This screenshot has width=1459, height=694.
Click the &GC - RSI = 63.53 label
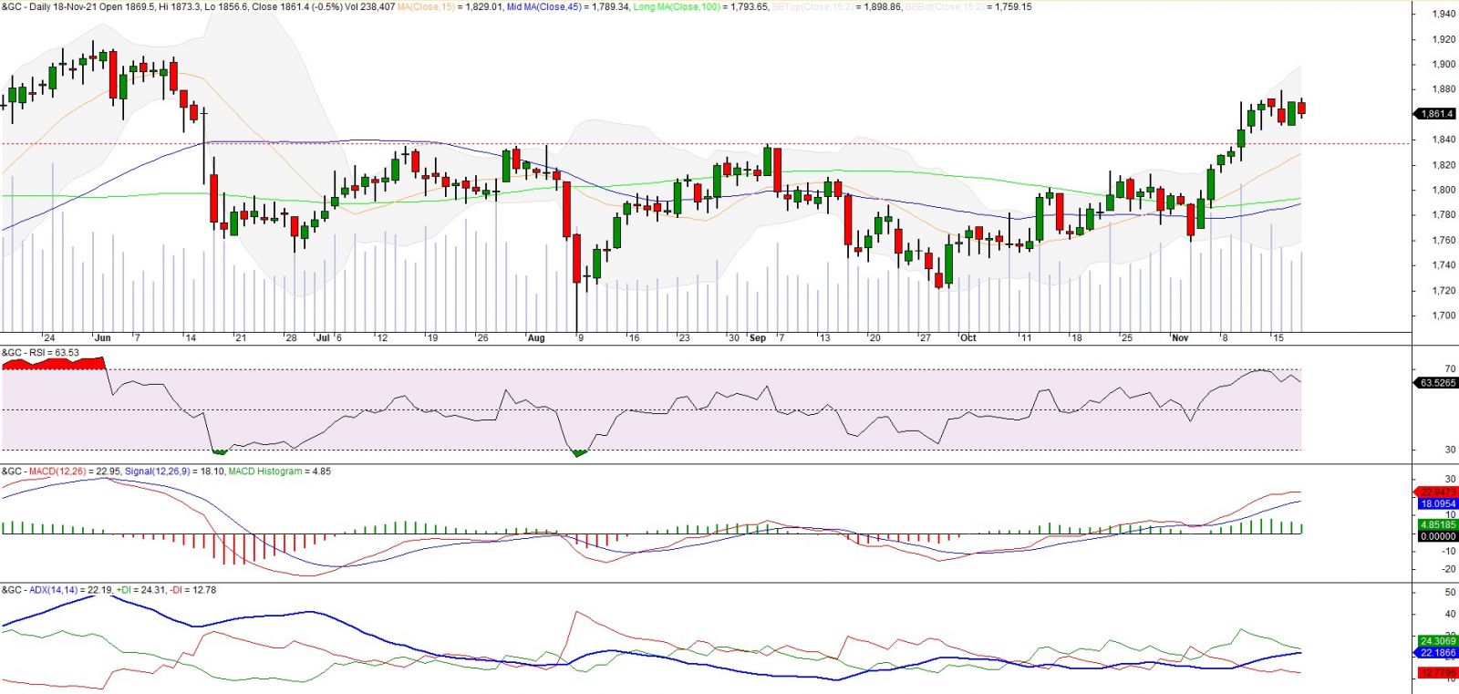coord(40,352)
